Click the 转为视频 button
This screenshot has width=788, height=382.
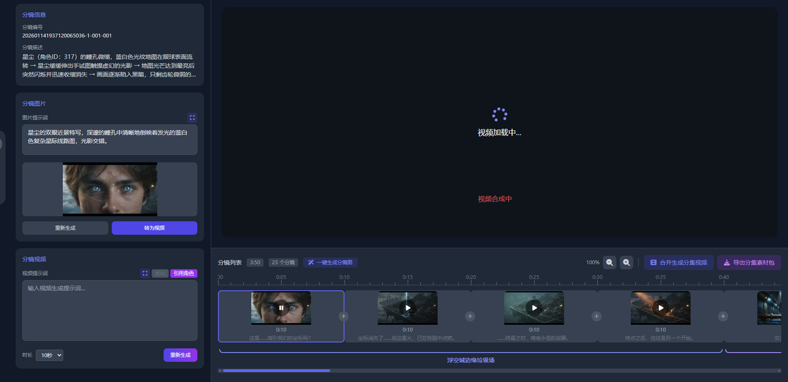155,228
